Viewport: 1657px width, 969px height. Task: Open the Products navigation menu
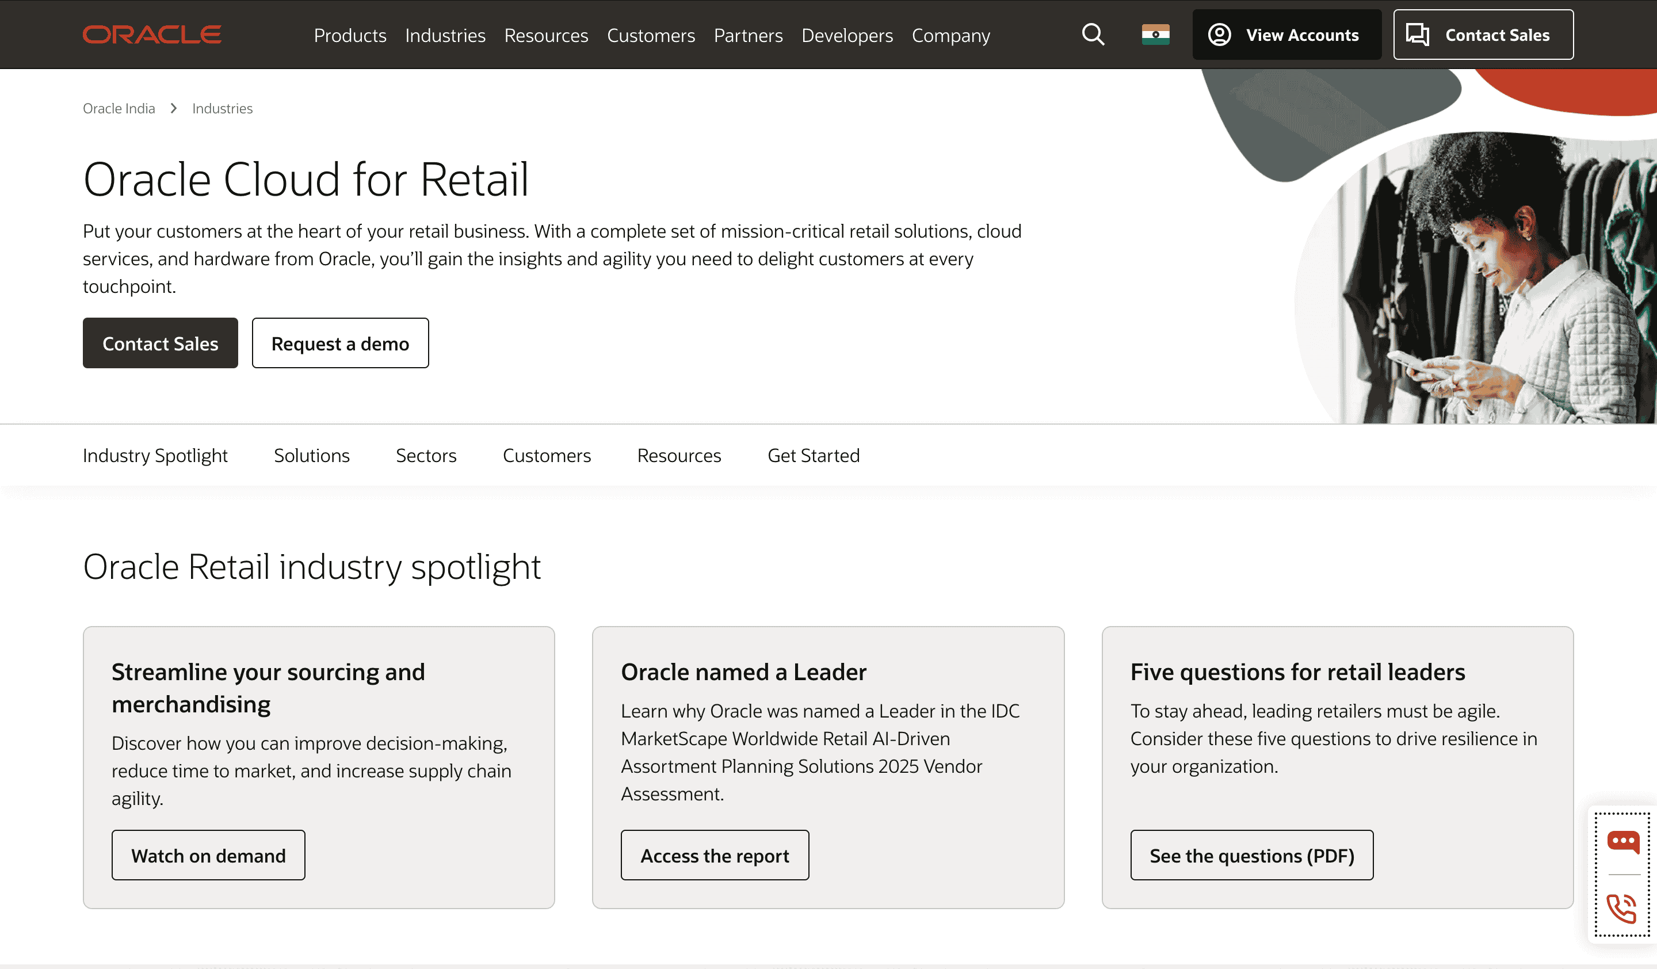pos(350,36)
